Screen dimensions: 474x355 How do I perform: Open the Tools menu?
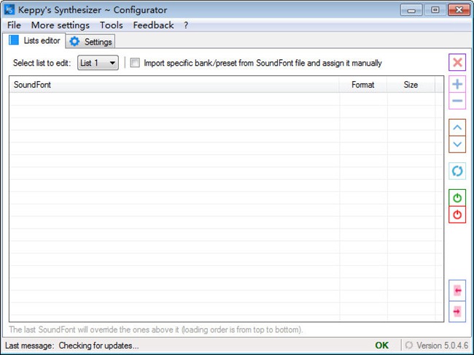tap(112, 25)
